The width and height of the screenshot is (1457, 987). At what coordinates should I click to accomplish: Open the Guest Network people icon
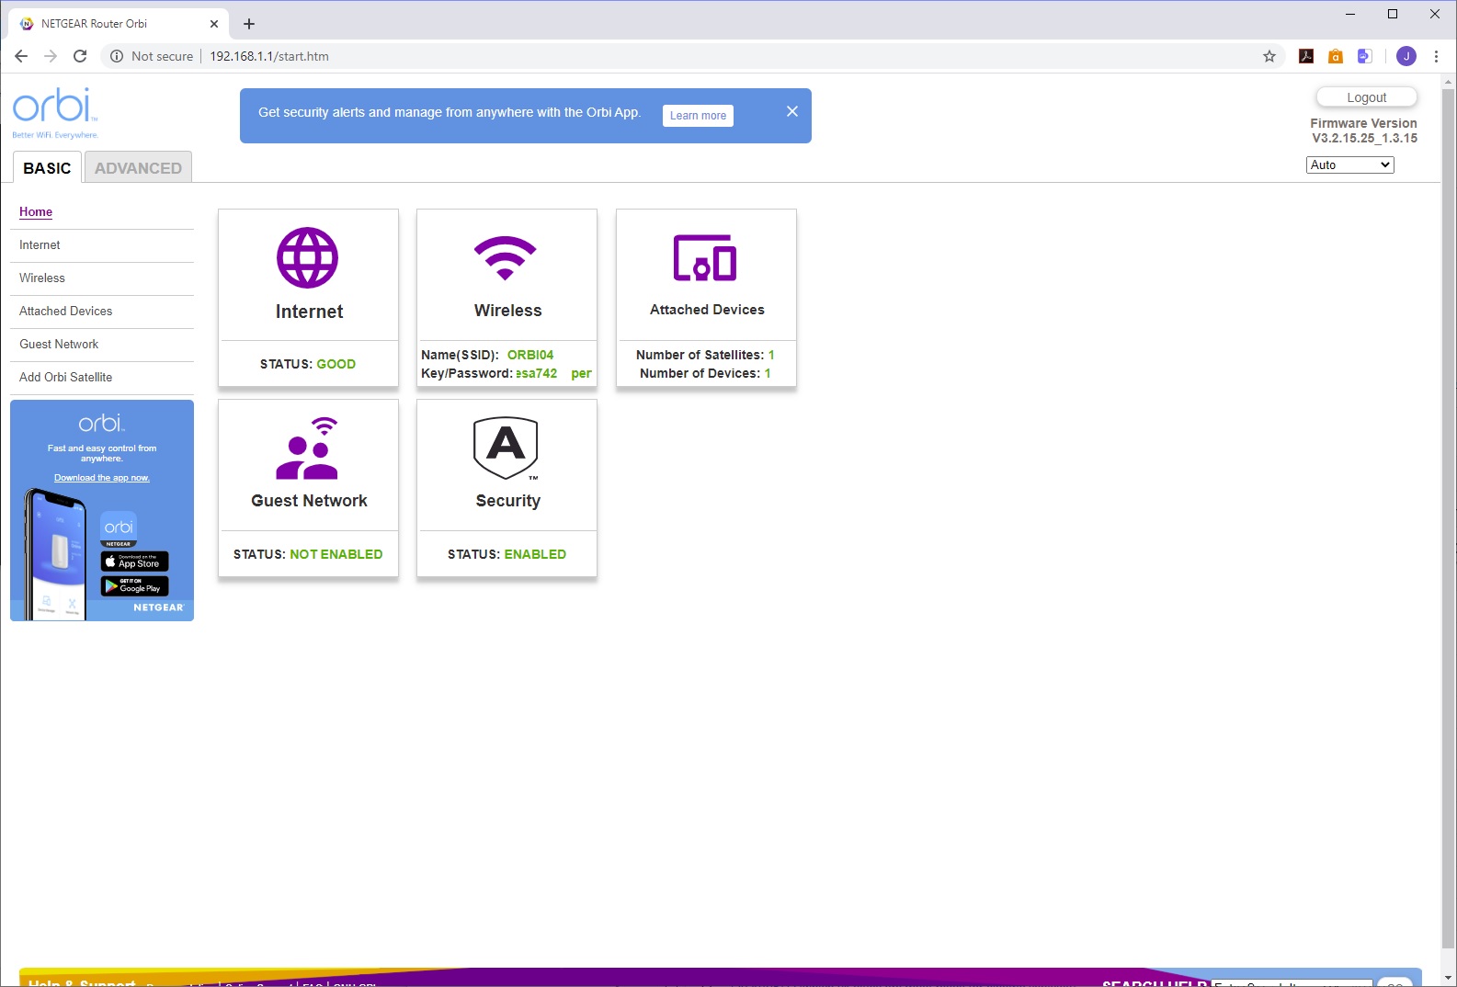coord(308,448)
